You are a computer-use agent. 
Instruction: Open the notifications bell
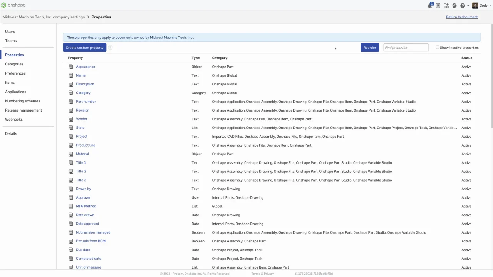tap(430, 6)
